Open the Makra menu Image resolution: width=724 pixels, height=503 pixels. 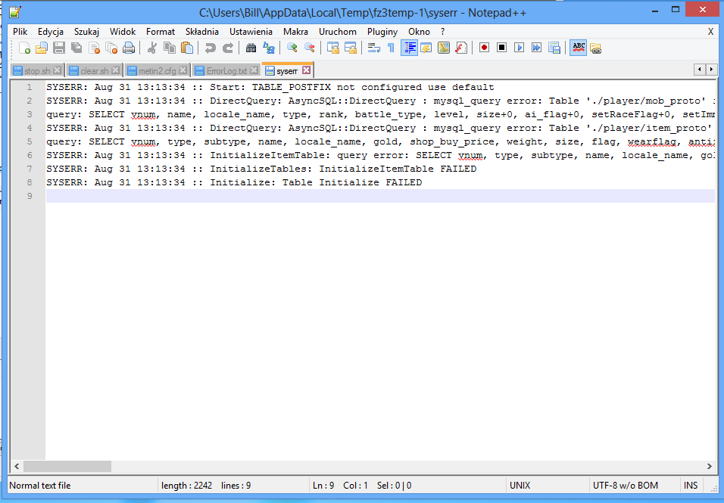coord(295,32)
